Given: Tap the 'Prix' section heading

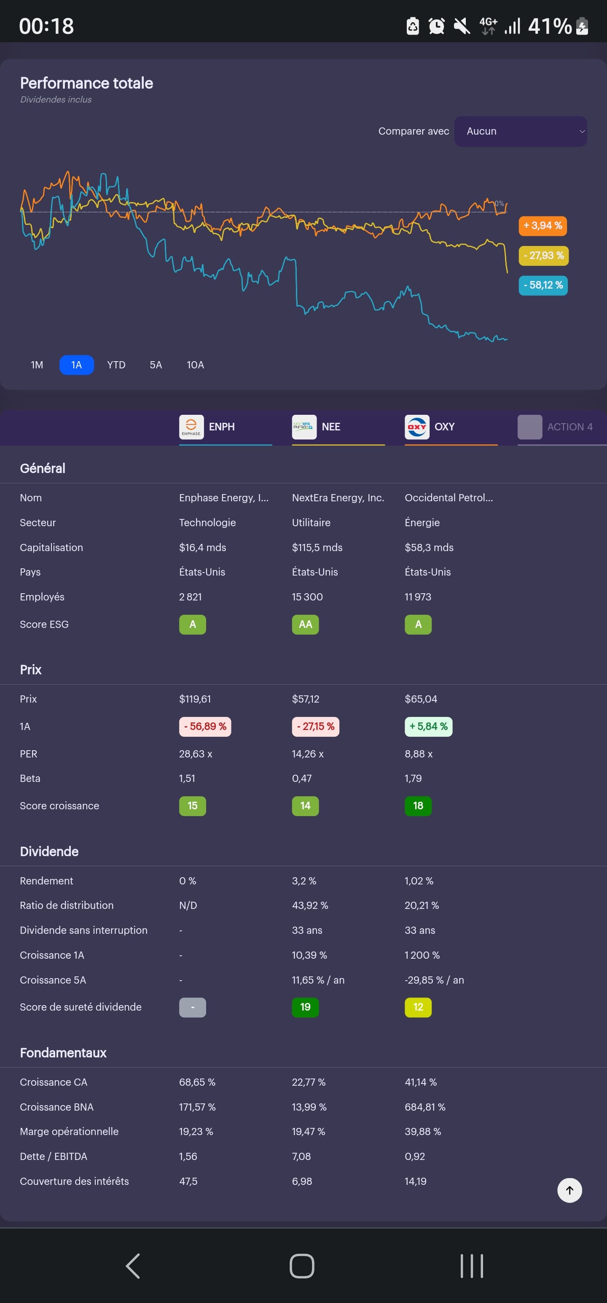Looking at the screenshot, I should [31, 670].
